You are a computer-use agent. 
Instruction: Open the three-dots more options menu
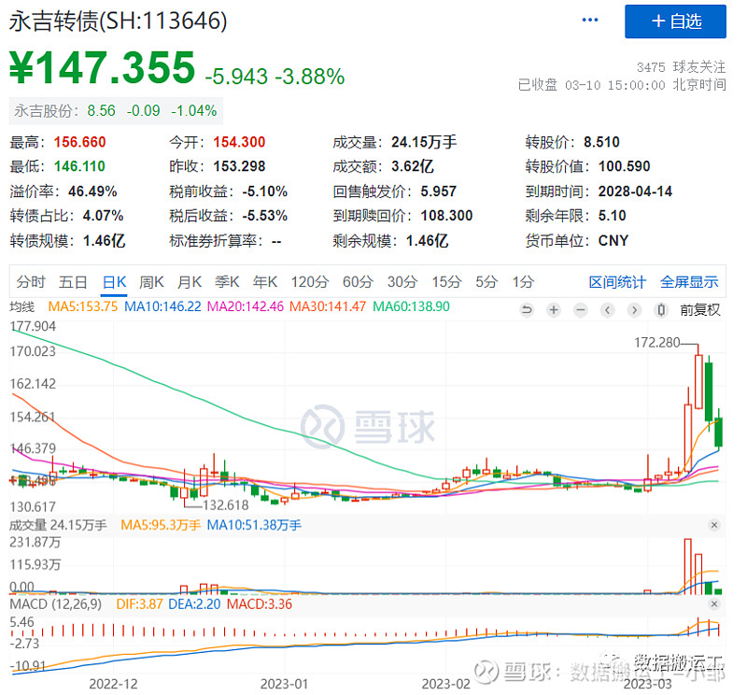click(590, 20)
